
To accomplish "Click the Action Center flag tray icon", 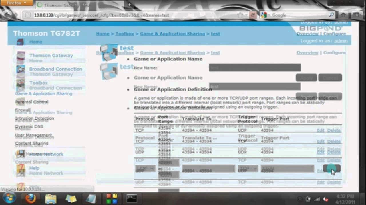I will pos(308,199).
